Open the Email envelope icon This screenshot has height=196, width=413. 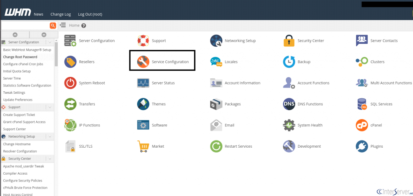point(216,125)
